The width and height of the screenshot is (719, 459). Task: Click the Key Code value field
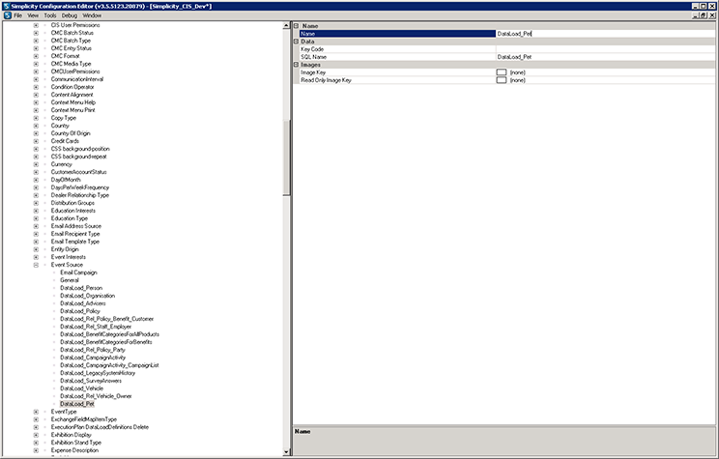605,49
